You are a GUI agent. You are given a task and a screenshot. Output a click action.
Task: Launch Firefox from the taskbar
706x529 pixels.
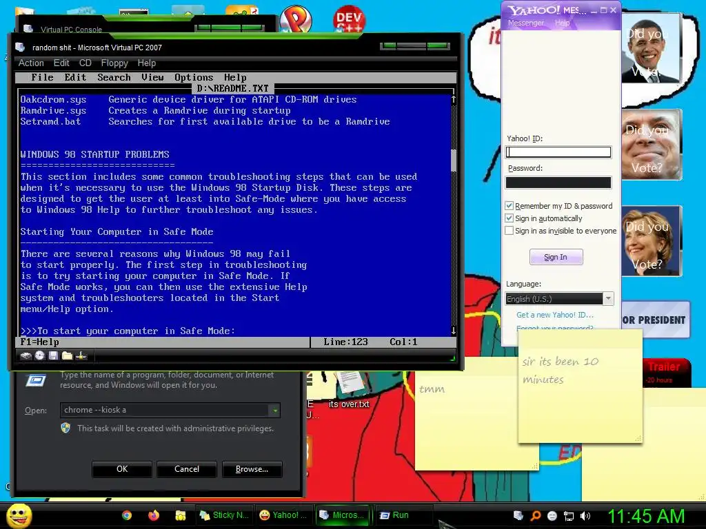click(x=154, y=515)
